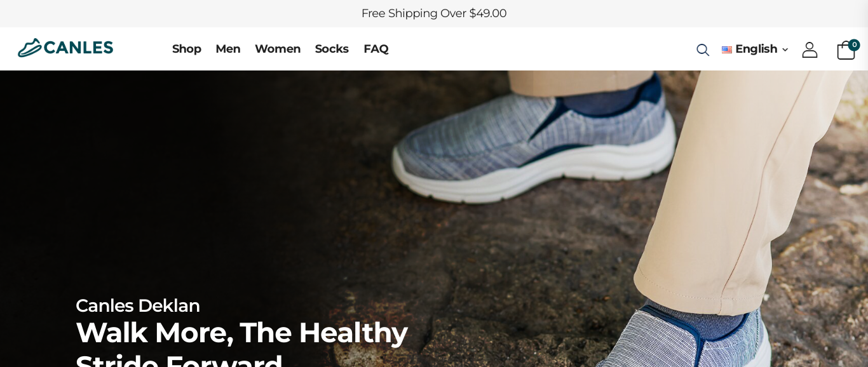
Task: Go to the Women category
Action: pyautogui.click(x=278, y=49)
